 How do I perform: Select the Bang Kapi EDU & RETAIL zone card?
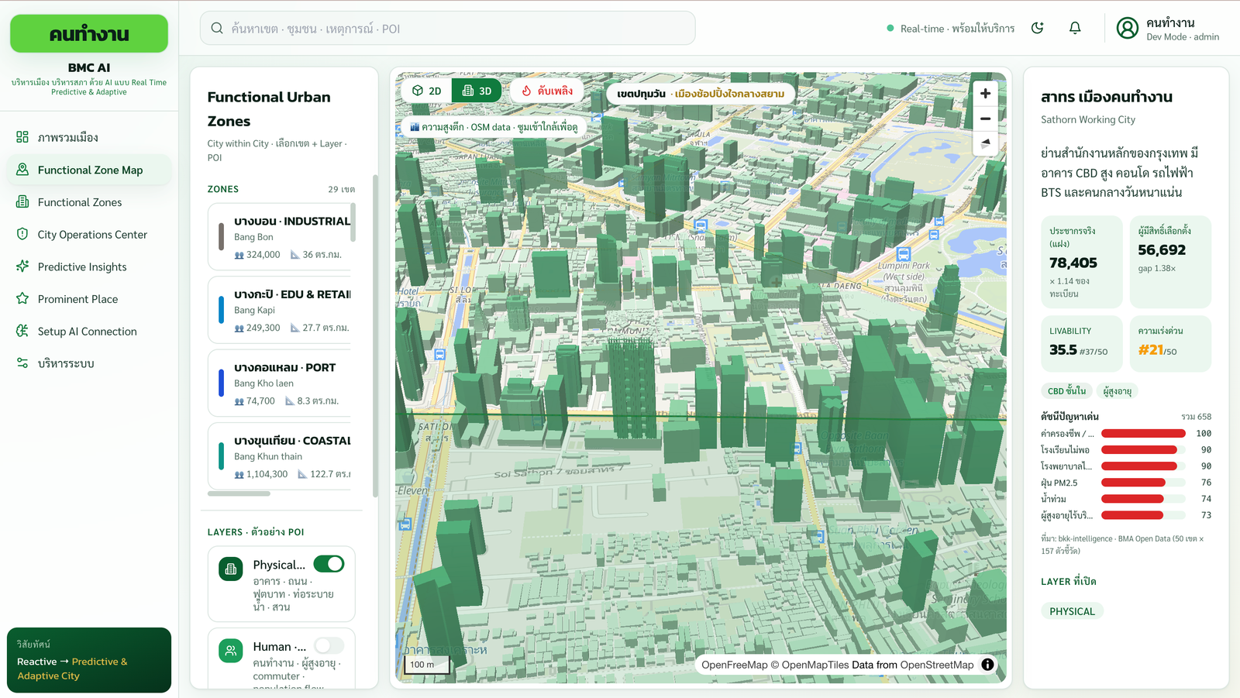280,310
